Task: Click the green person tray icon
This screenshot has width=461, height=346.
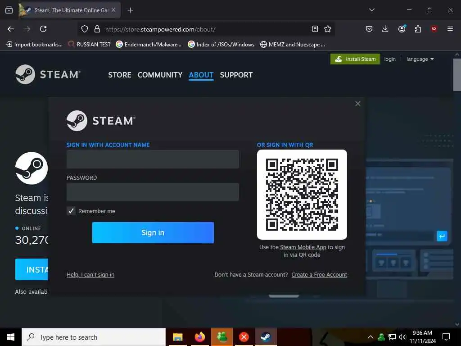Action: (x=381, y=337)
